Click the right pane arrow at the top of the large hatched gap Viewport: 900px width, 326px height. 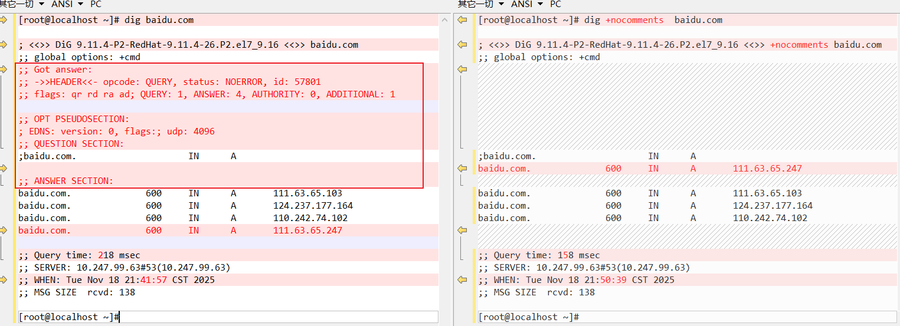463,70
